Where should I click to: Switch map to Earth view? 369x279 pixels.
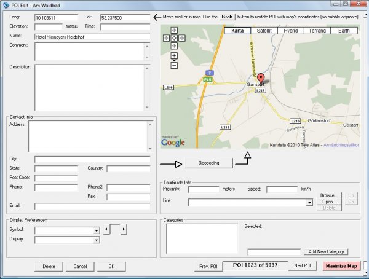(344, 31)
